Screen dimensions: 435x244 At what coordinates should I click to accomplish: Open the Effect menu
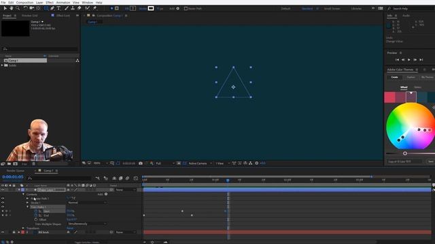tap(50, 3)
